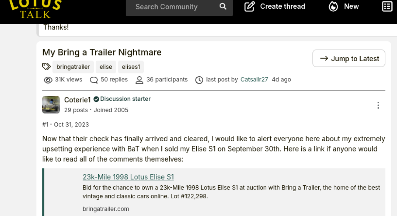Click the My Bring a Trailer Nightmare title
Image resolution: width=397 pixels, height=216 pixels.
102,52
